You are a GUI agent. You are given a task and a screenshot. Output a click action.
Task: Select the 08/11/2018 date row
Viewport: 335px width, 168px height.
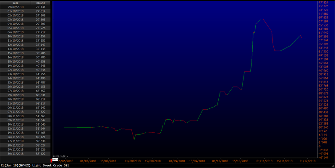coord(25,116)
